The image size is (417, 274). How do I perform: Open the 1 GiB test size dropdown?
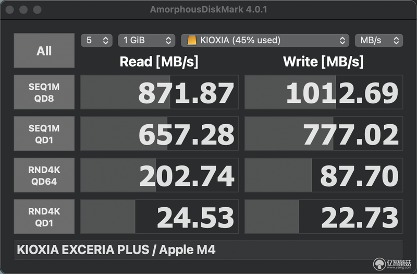point(146,41)
